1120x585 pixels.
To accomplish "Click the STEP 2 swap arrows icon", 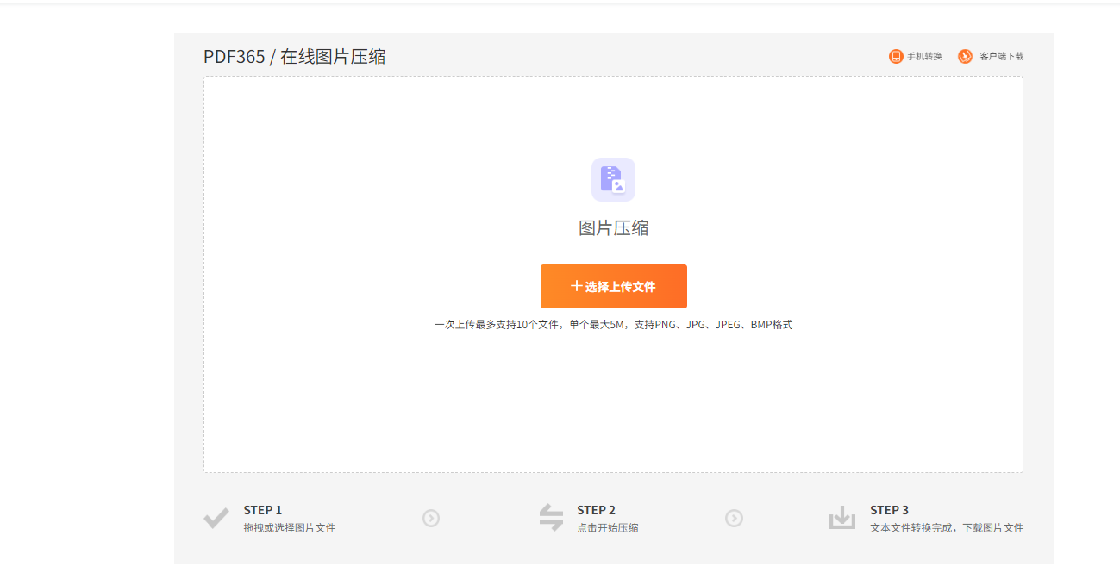I will click(551, 518).
